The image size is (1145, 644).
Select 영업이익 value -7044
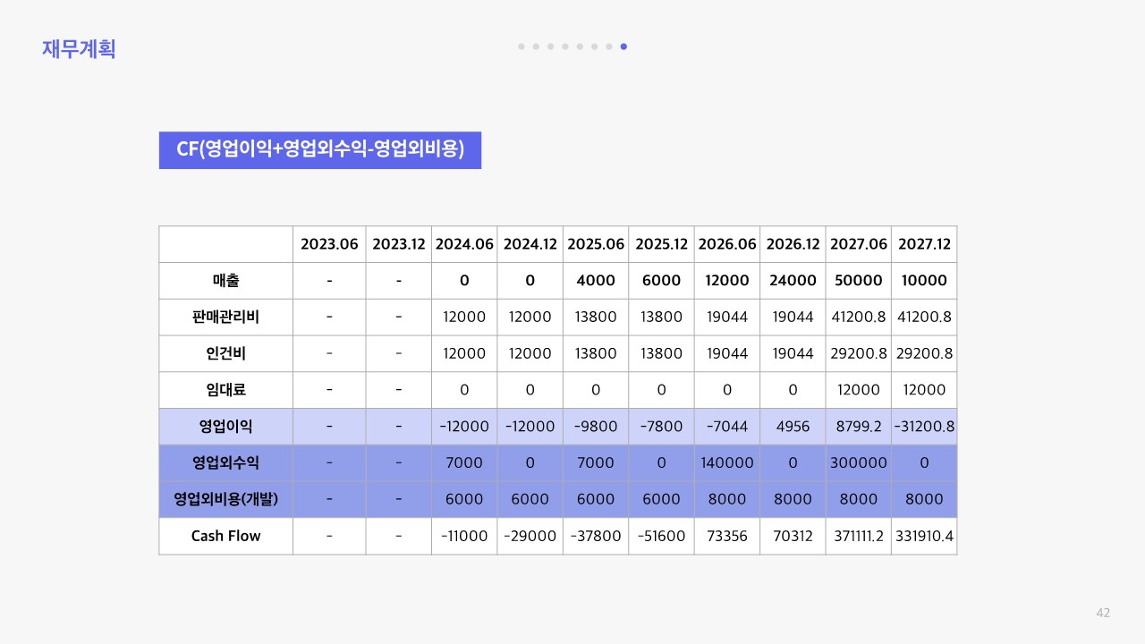(x=727, y=427)
